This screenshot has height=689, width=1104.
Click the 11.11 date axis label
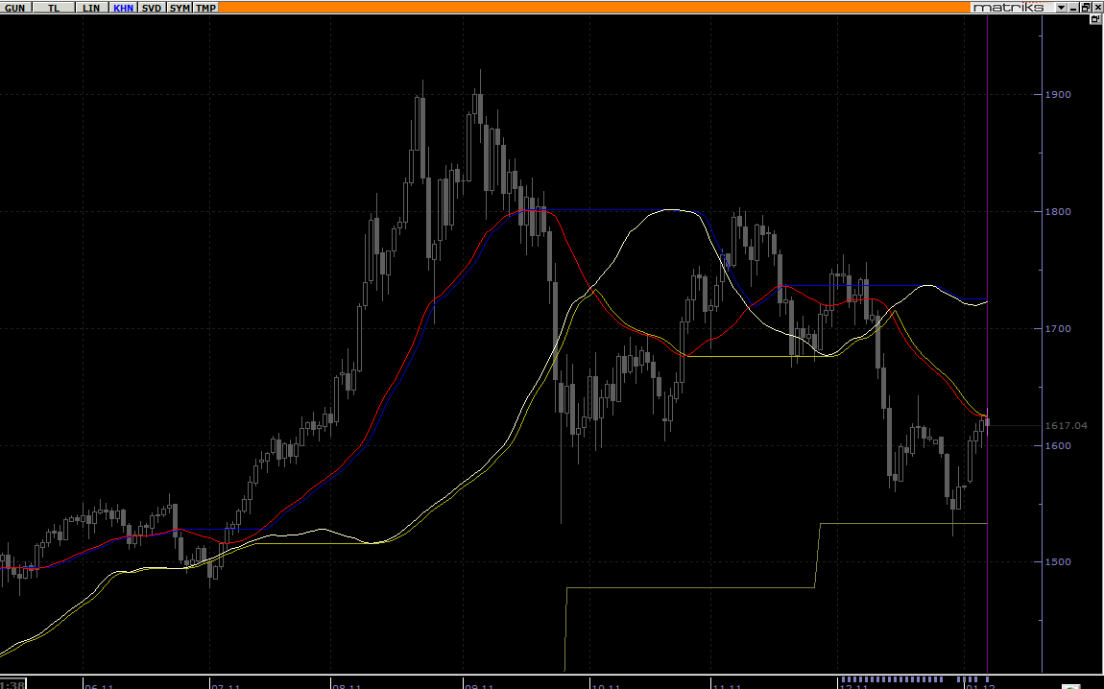click(x=728, y=685)
